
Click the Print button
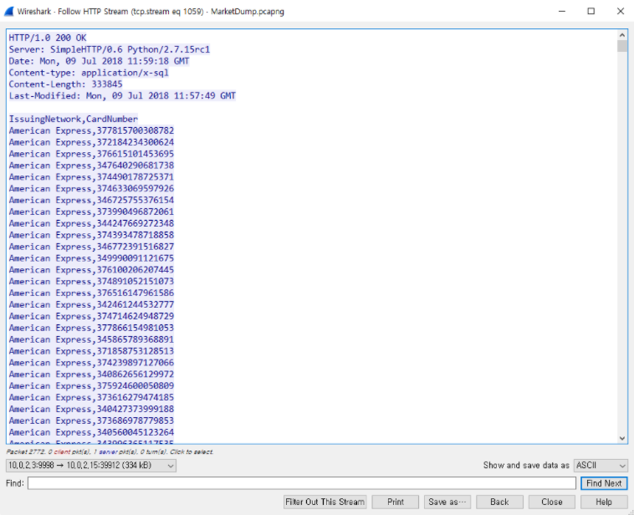[x=396, y=502]
